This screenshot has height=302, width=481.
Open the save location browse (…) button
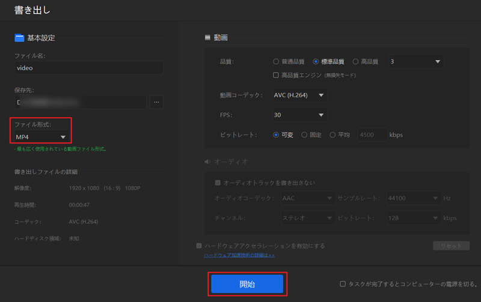(x=156, y=102)
